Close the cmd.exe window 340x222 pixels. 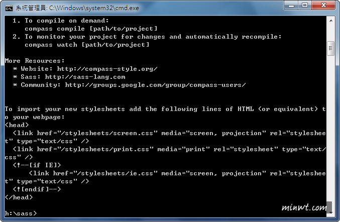(x=323, y=6)
